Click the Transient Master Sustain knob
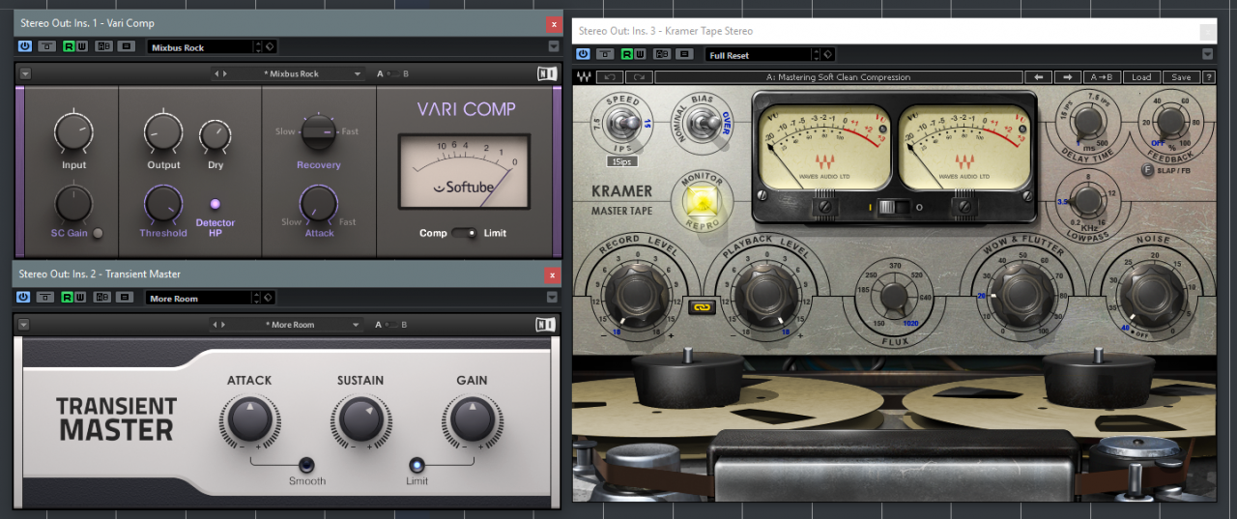This screenshot has height=519, width=1237. tap(360, 421)
